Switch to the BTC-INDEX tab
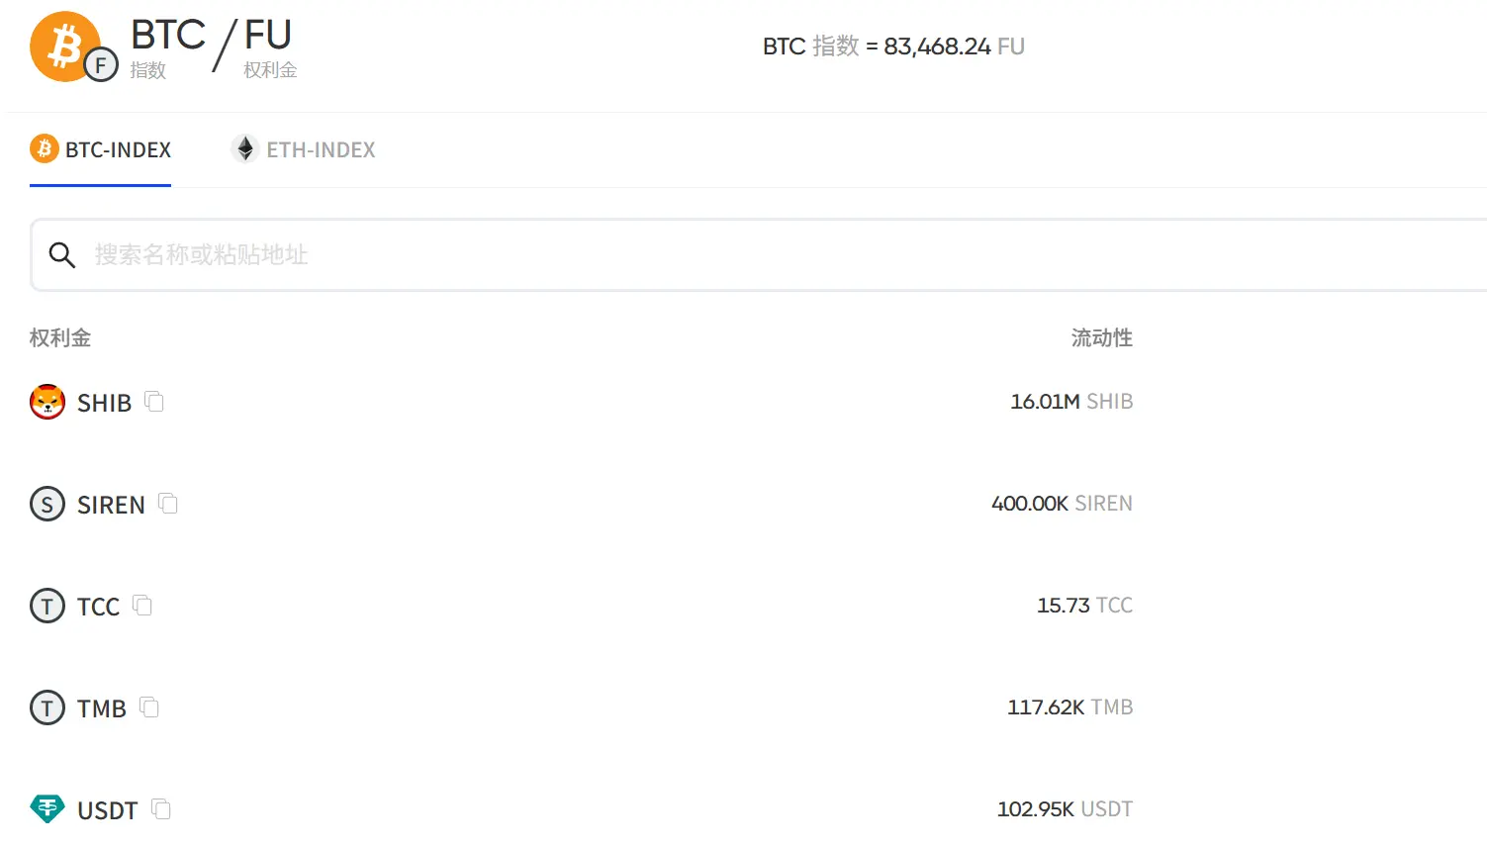The width and height of the screenshot is (1487, 847). coord(101,149)
